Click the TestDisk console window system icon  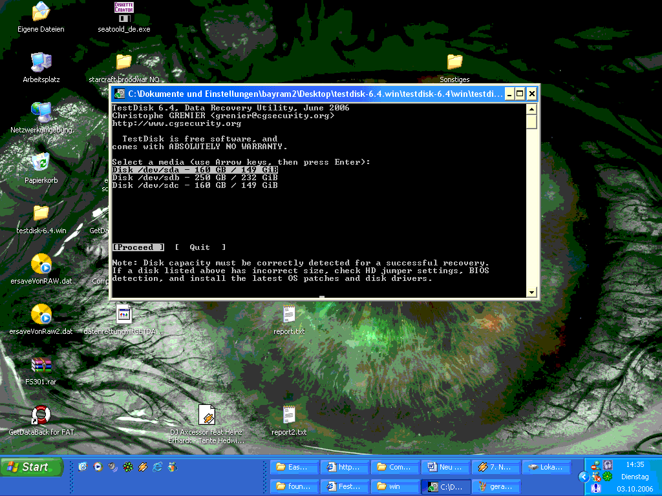[x=120, y=94]
